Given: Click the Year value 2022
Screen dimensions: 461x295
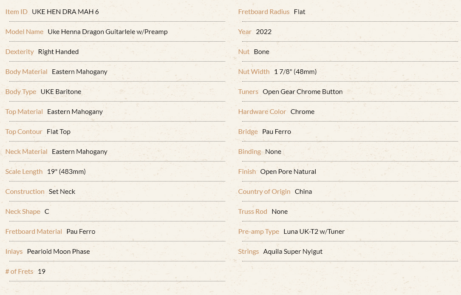Looking at the screenshot, I should point(264,32).
